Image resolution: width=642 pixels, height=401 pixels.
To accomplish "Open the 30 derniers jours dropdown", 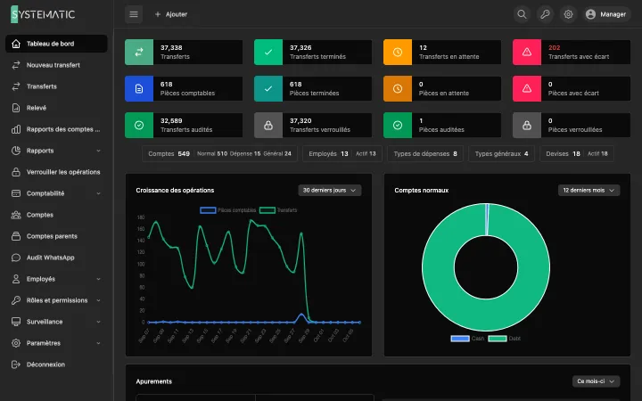I will click(x=330, y=191).
